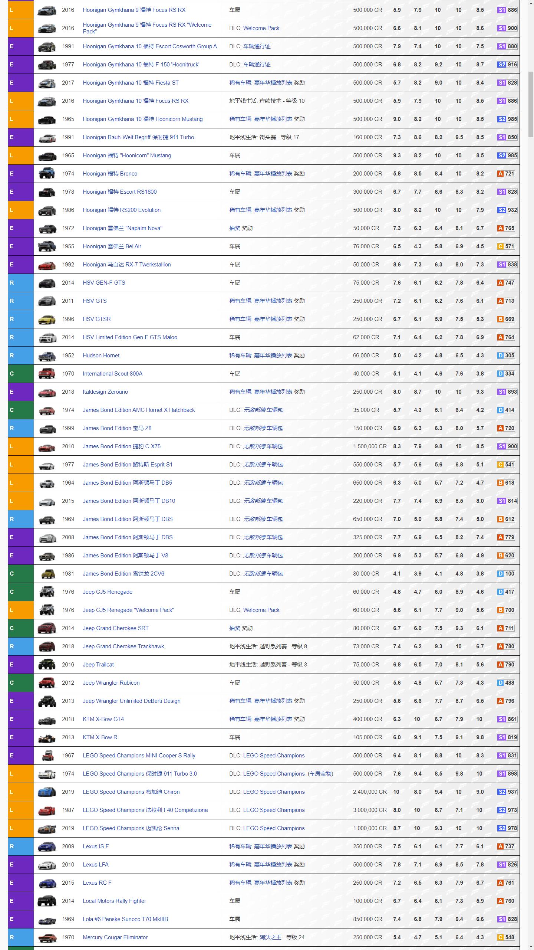Click the Hoonigan 马自达 RX-7 Twerkstallion link
Image resolution: width=534 pixels, height=950 pixels.
(x=127, y=265)
